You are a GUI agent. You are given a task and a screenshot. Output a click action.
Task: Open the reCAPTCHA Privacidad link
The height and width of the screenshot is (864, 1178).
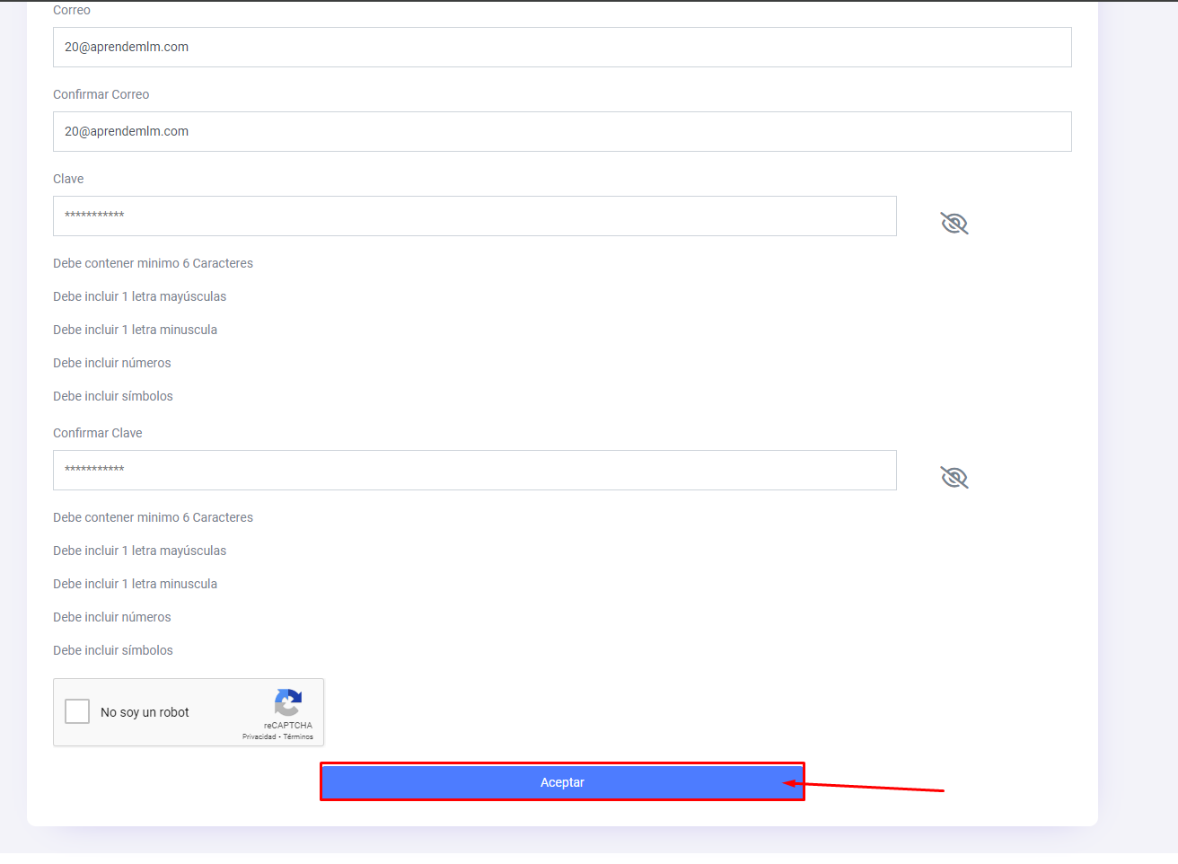259,736
